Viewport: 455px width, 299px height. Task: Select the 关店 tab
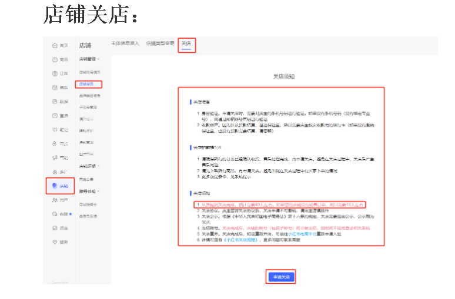186,44
